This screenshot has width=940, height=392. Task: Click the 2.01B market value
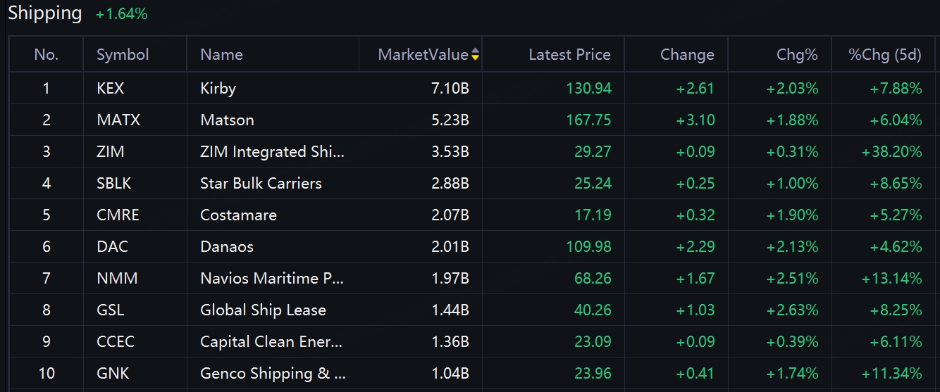450,246
